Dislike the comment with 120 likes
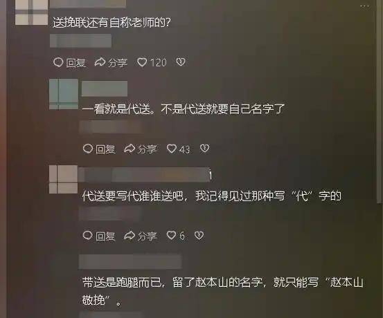 click(x=181, y=62)
